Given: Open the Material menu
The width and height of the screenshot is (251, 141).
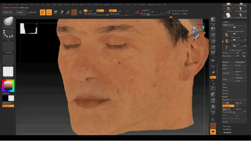Looking at the screenshot, I should point(75,5).
